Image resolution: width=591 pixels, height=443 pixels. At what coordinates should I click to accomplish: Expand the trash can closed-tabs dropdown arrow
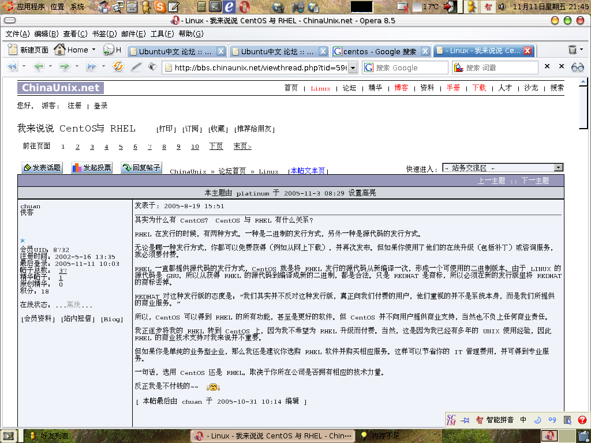point(582,50)
